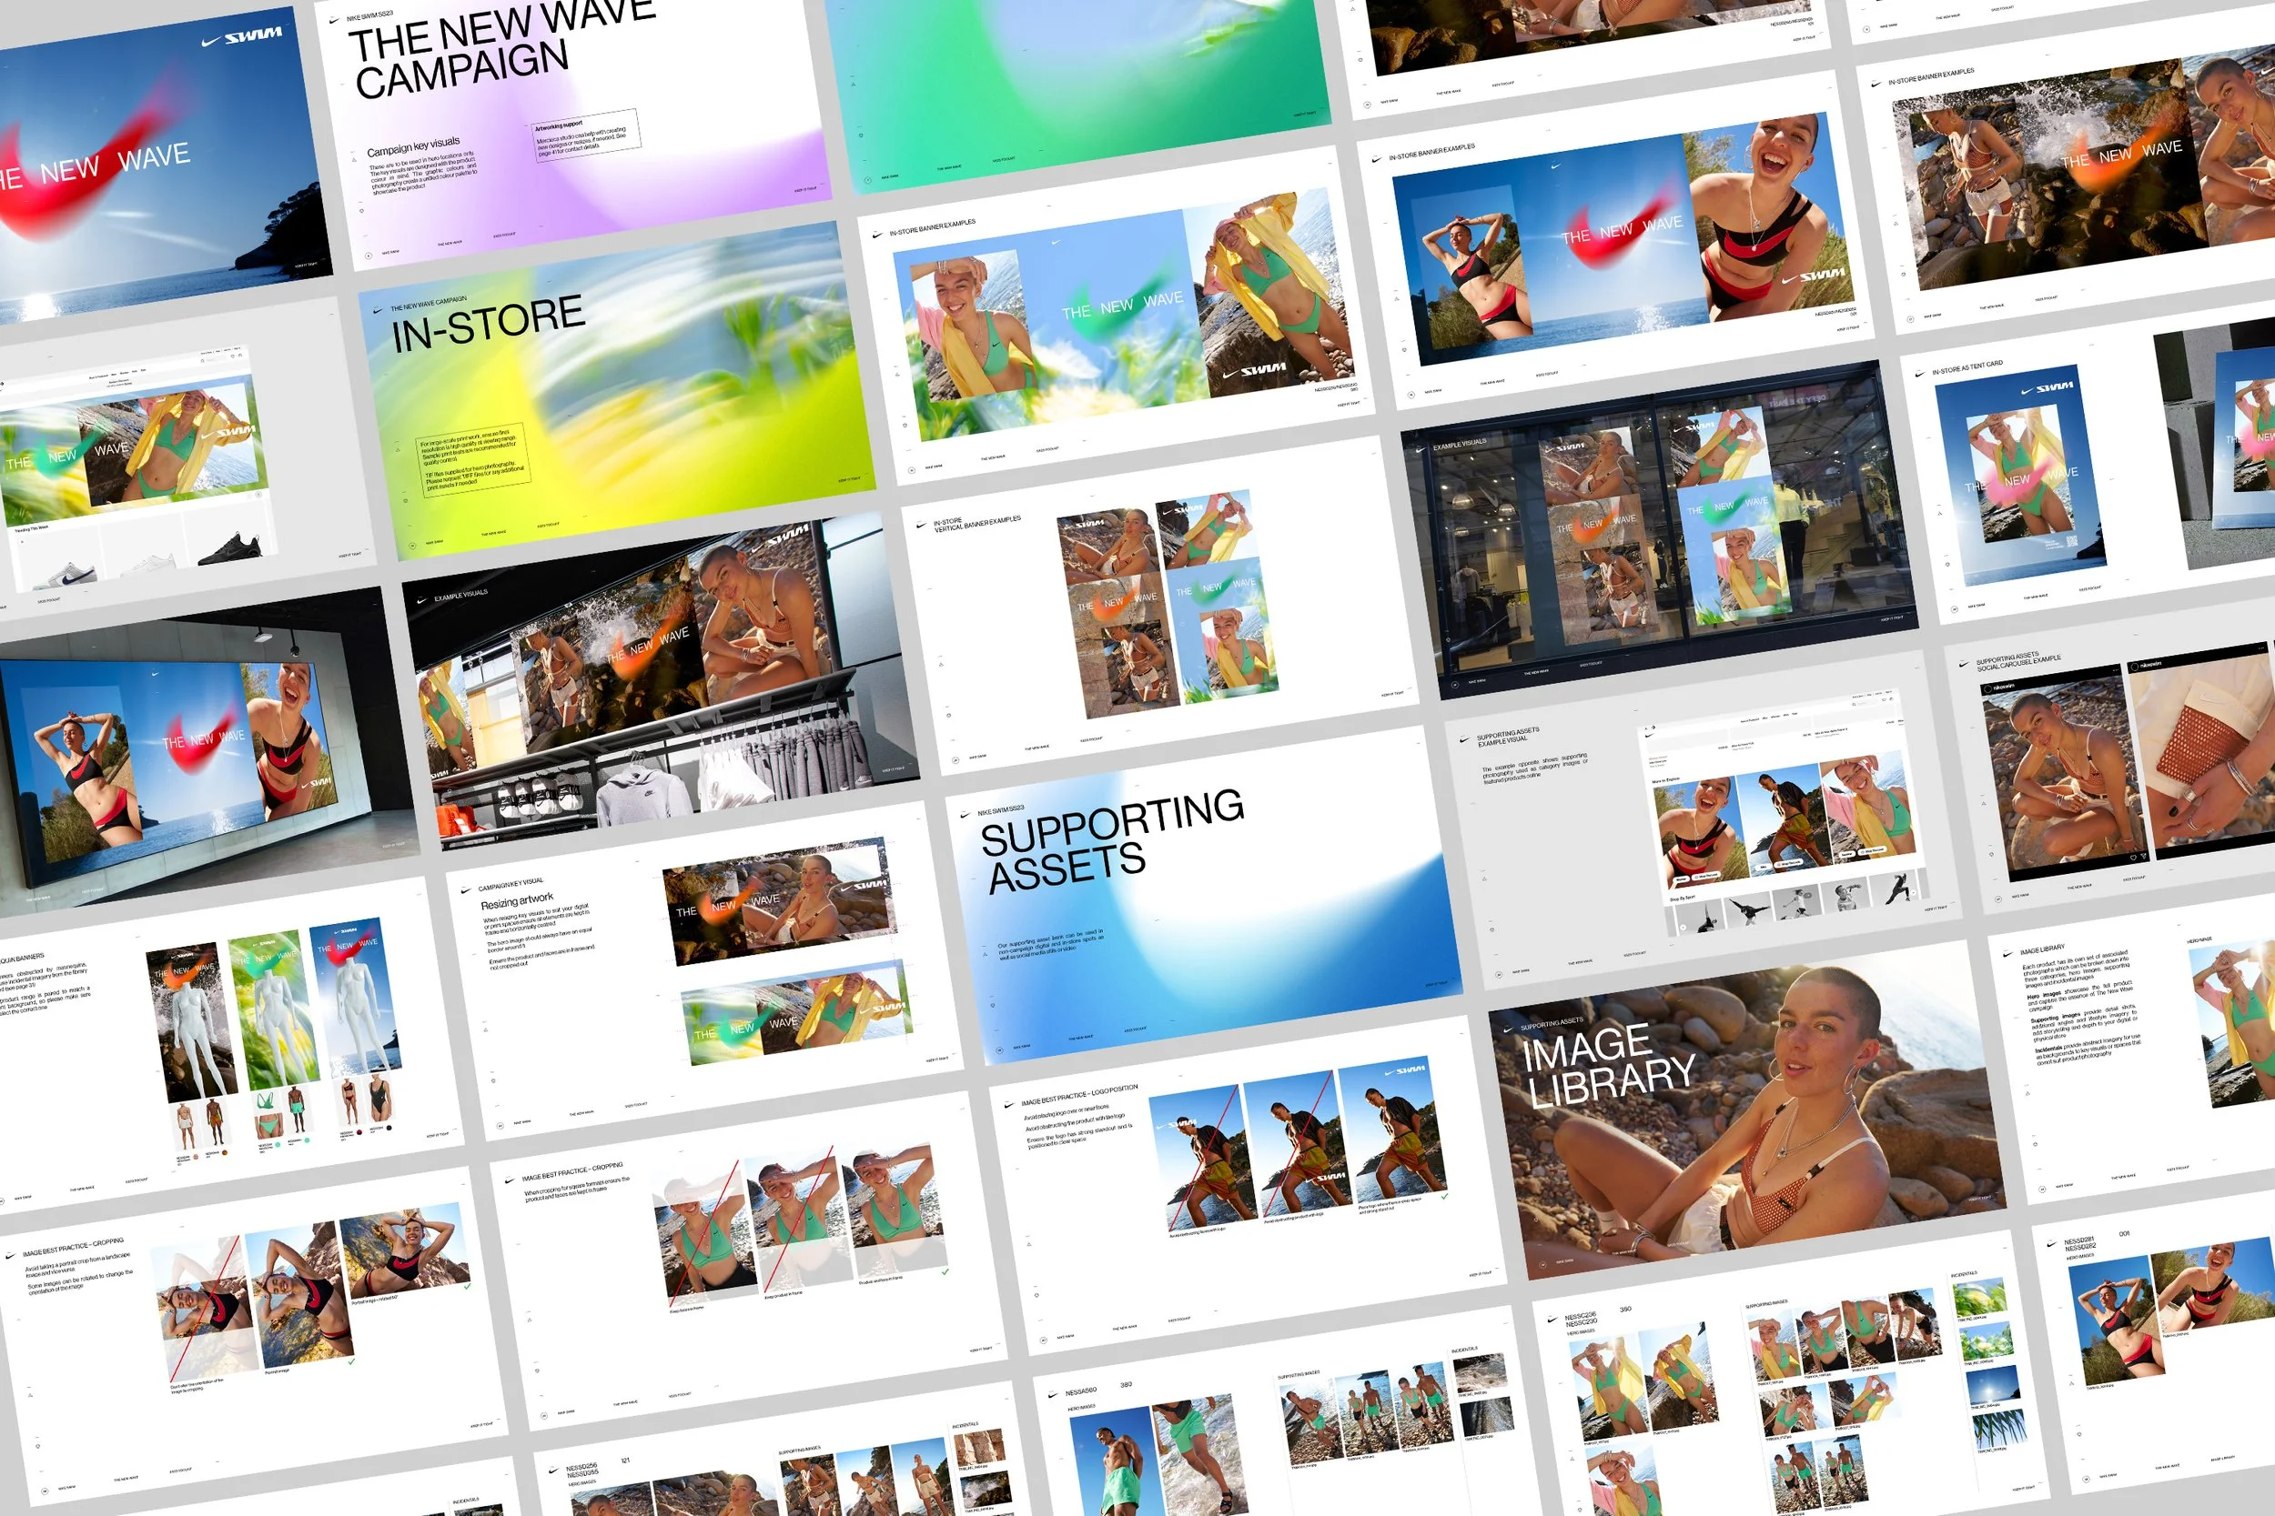Image resolution: width=2275 pixels, height=1516 pixels.
Task: Select the 'IN-STORE AS TENT CARD' label
Action: [x=1967, y=367]
